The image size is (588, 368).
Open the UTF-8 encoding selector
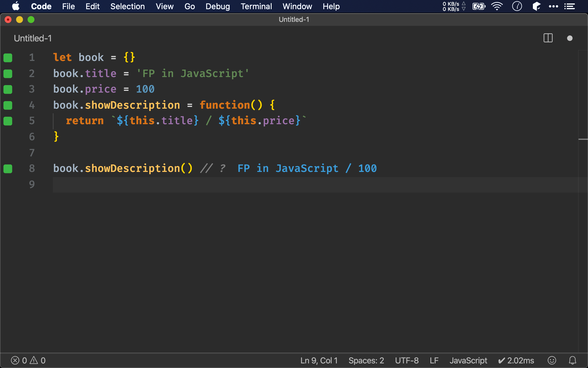(407, 360)
